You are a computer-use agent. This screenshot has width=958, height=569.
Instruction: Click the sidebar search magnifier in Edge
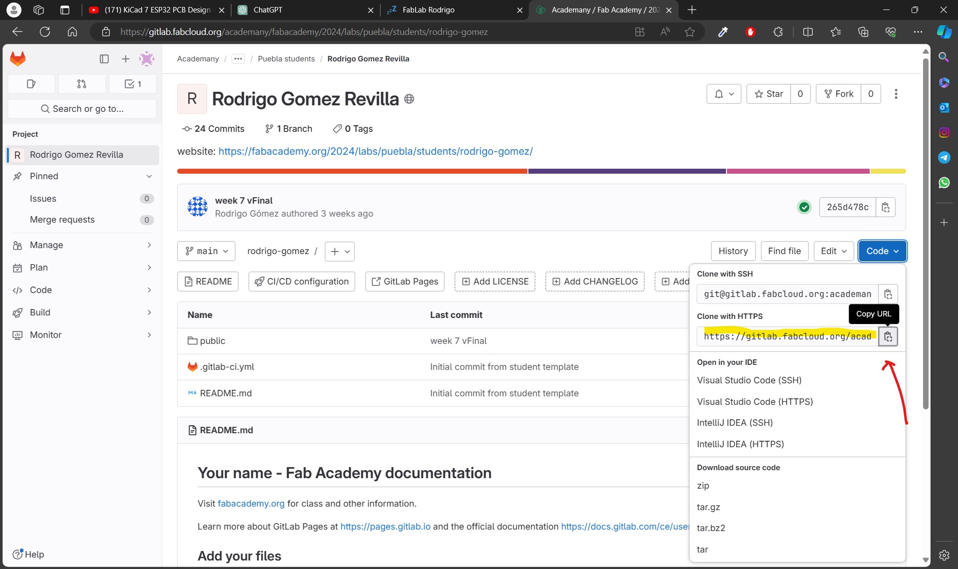click(944, 57)
